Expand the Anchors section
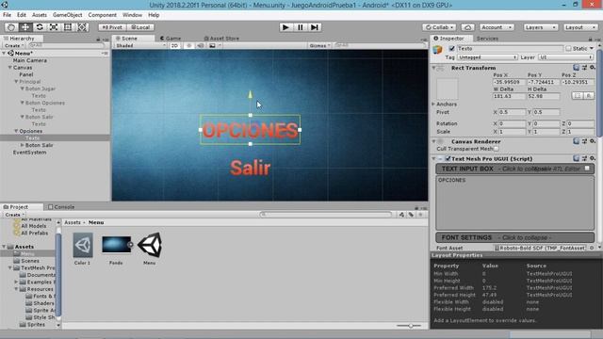 pyautogui.click(x=433, y=105)
